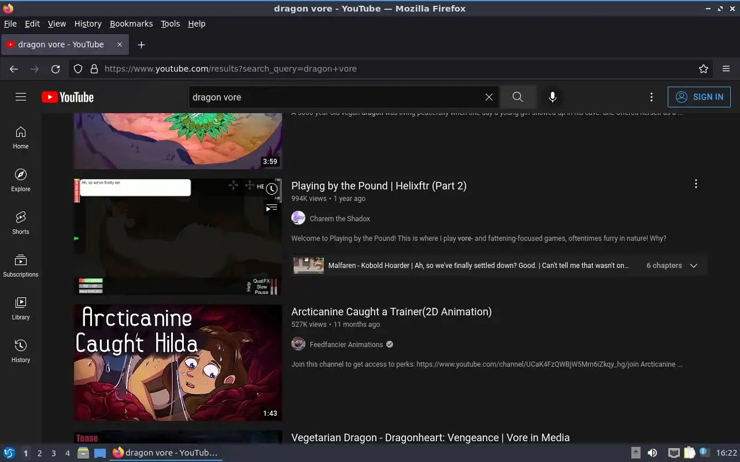Open the File menu

click(10, 24)
